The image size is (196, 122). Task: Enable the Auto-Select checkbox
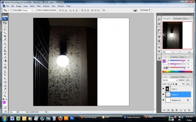pyautogui.click(x=12, y=10)
